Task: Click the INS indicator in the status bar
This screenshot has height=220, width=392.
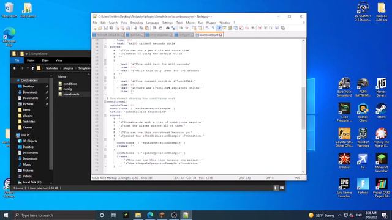Action: 297,178
